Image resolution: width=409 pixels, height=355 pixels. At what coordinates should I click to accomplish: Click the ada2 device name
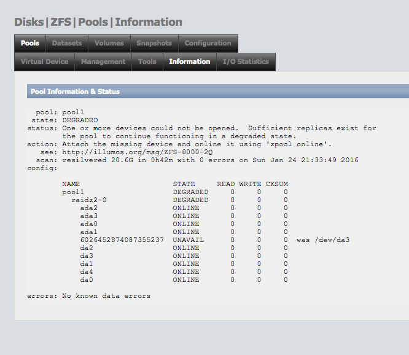pos(89,208)
